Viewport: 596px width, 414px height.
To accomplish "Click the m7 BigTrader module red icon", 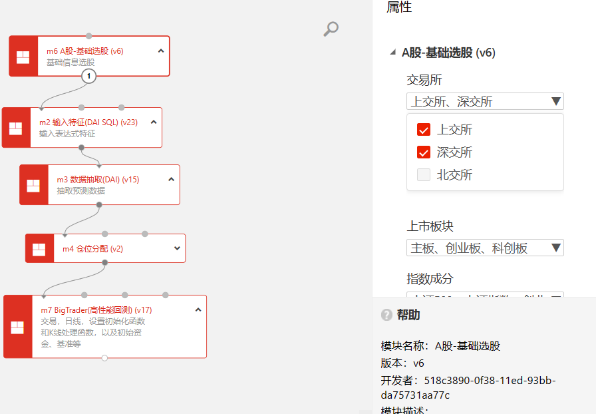I will coord(18,327).
